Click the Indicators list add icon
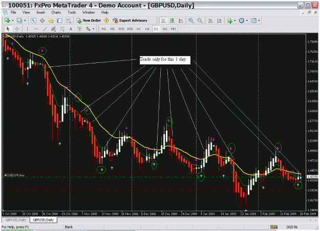The height and width of the screenshot is (231, 320). click(x=230, y=20)
